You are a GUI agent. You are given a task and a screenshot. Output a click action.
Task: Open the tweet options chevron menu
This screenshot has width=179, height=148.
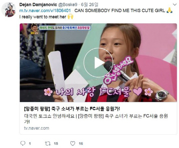(x=175, y=5)
